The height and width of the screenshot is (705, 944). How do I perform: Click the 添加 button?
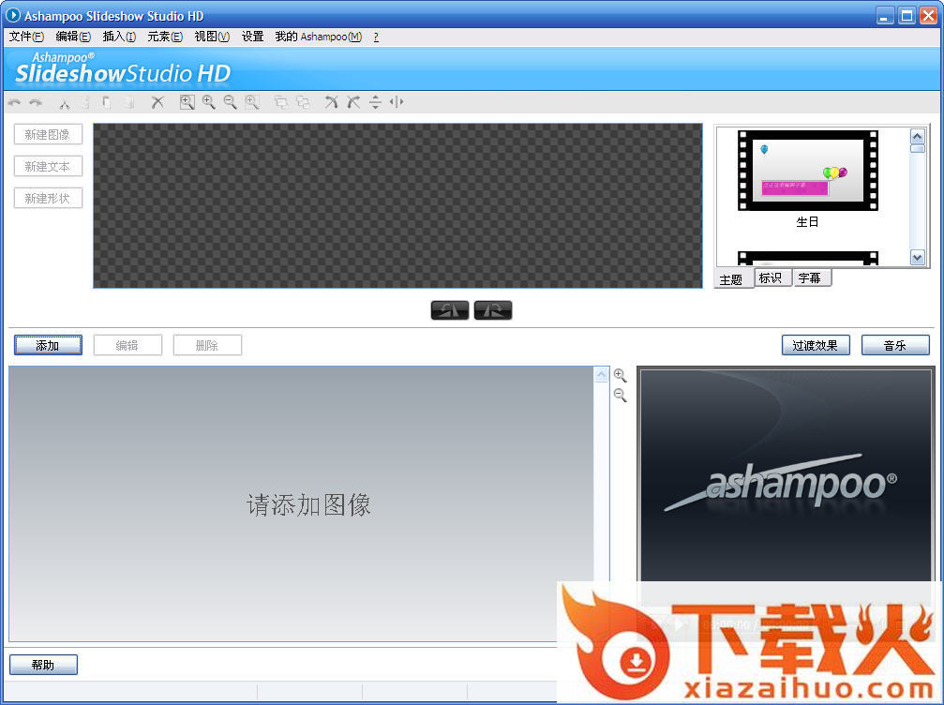(48, 345)
